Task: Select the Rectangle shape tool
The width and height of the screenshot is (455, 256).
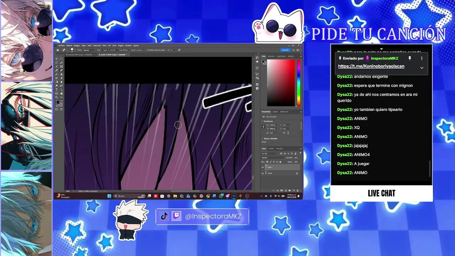Action: pos(57,93)
